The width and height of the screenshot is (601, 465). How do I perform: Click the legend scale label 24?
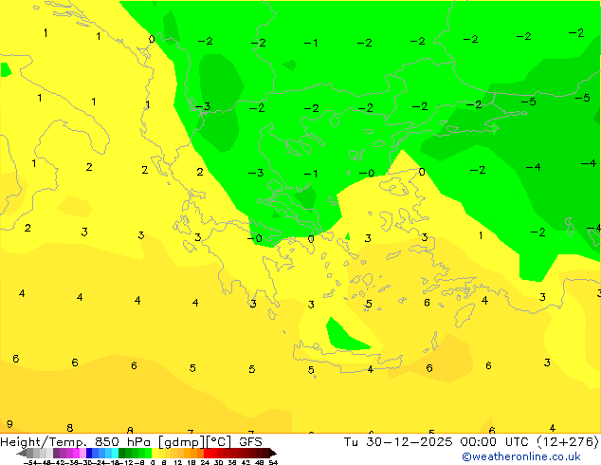205,462
